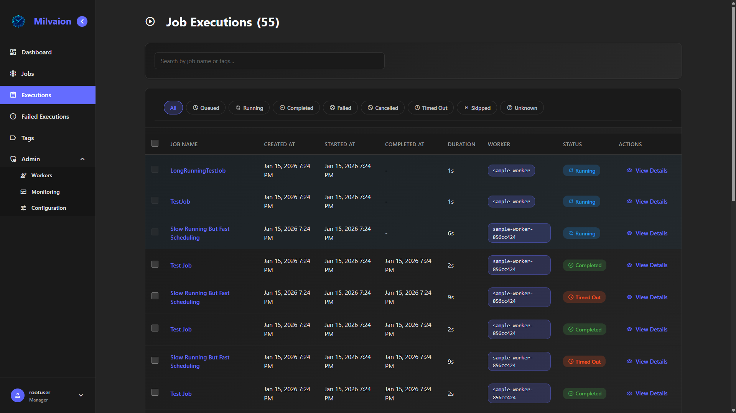Click the Configuration sliders icon
736x413 pixels.
tap(23, 208)
